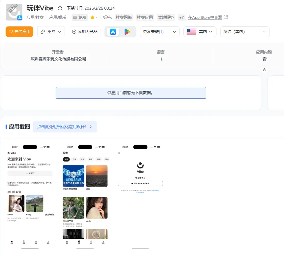The image size is (284, 255).
Task: Click 在App Store中查看 link
Action: point(205,18)
